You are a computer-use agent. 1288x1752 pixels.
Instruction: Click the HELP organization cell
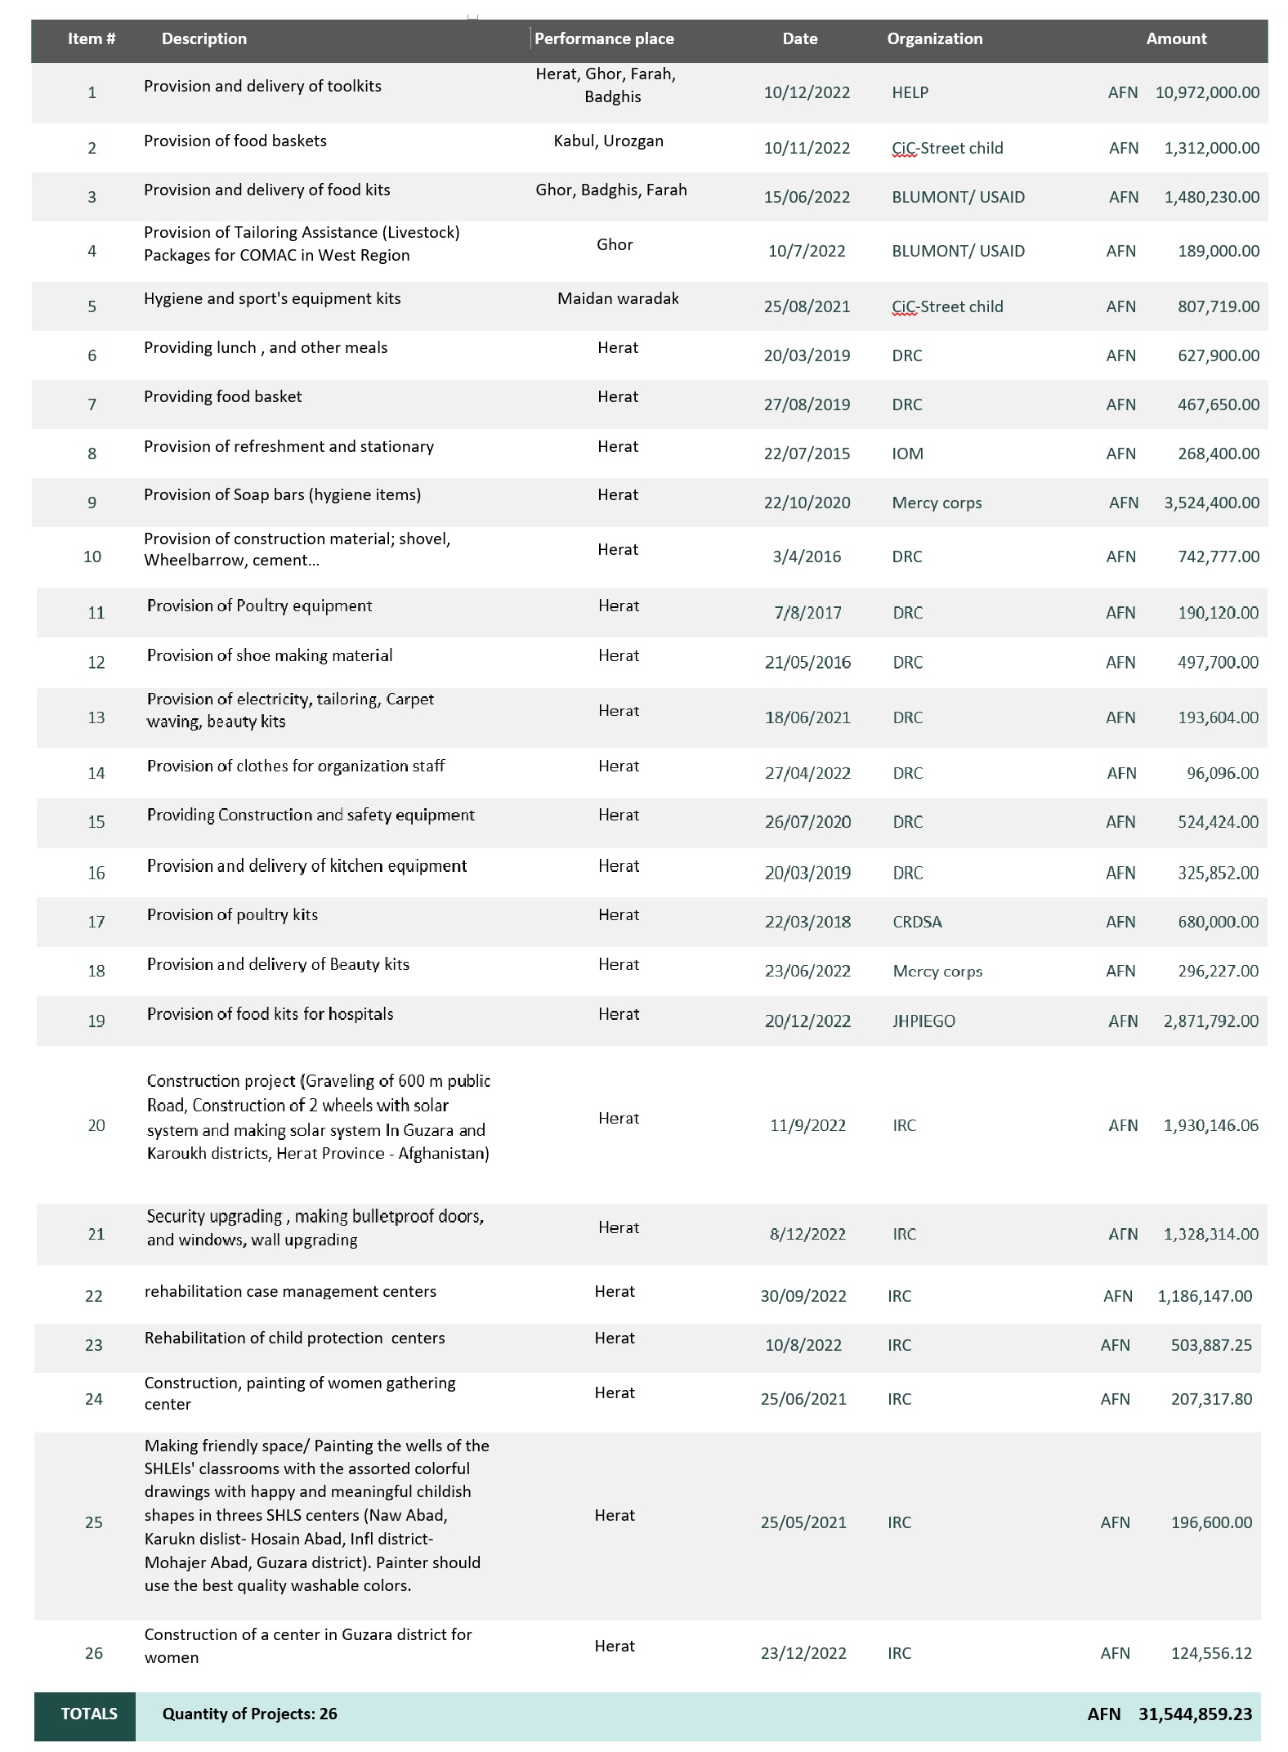click(x=910, y=93)
